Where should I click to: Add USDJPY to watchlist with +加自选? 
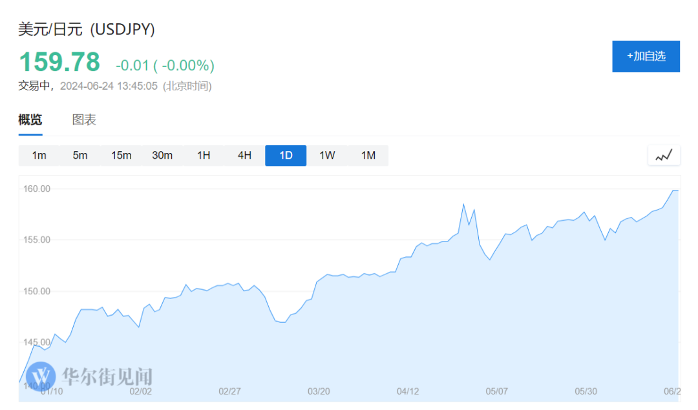[646, 56]
